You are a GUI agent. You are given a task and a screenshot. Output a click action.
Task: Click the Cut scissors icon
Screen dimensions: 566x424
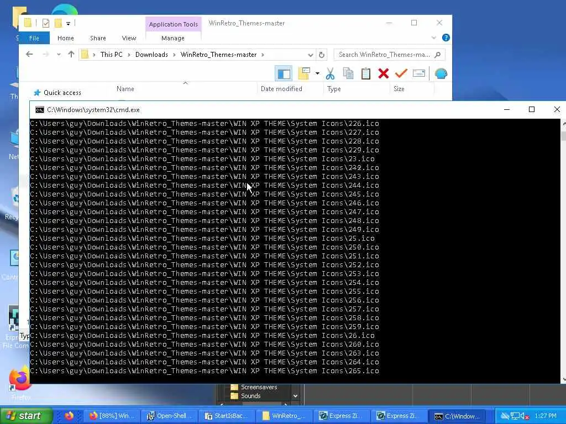click(330, 73)
